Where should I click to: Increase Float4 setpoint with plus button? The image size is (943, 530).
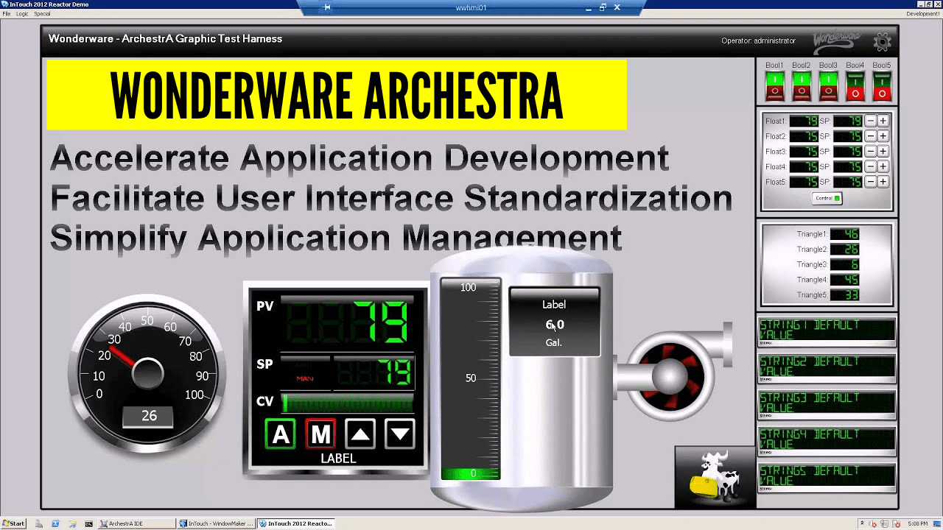[x=883, y=166]
